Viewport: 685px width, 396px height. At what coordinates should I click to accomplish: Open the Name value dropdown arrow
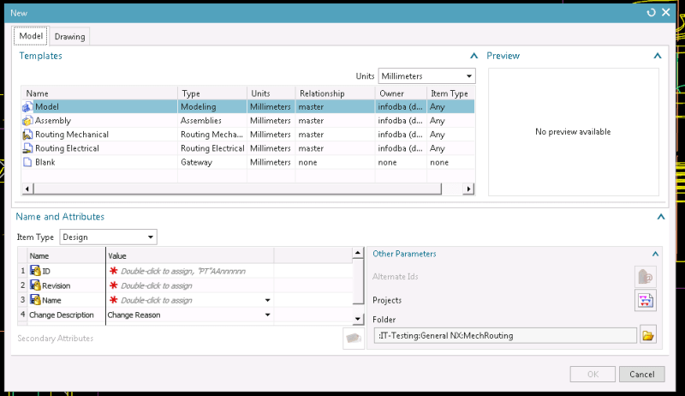pyautogui.click(x=267, y=300)
